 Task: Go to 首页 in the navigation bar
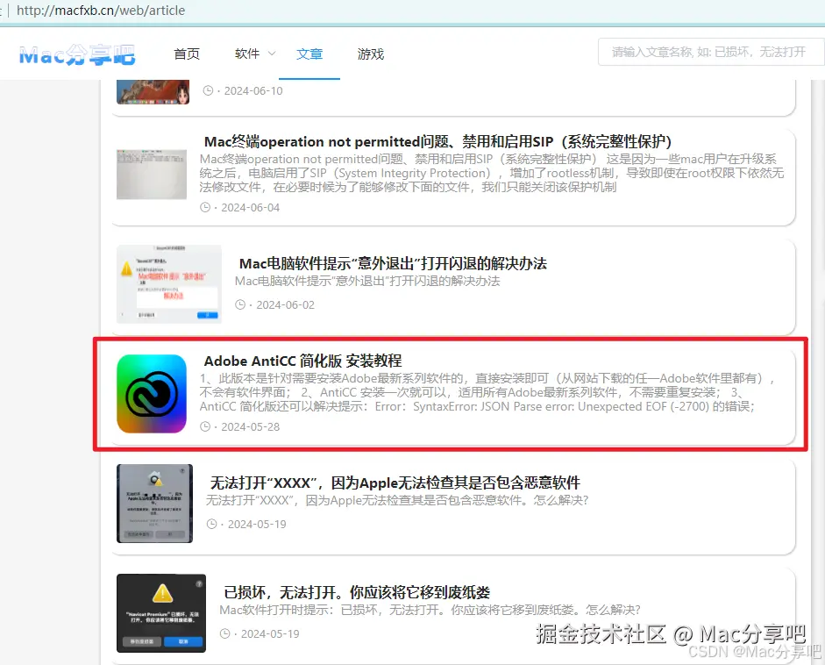pos(187,54)
